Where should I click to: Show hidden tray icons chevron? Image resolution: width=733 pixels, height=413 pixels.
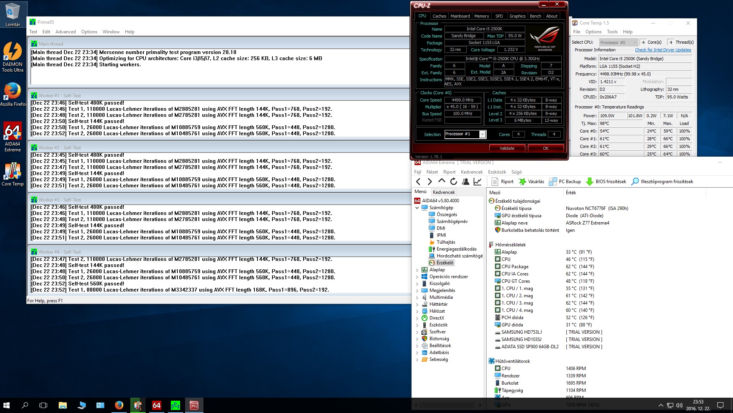coord(661,405)
